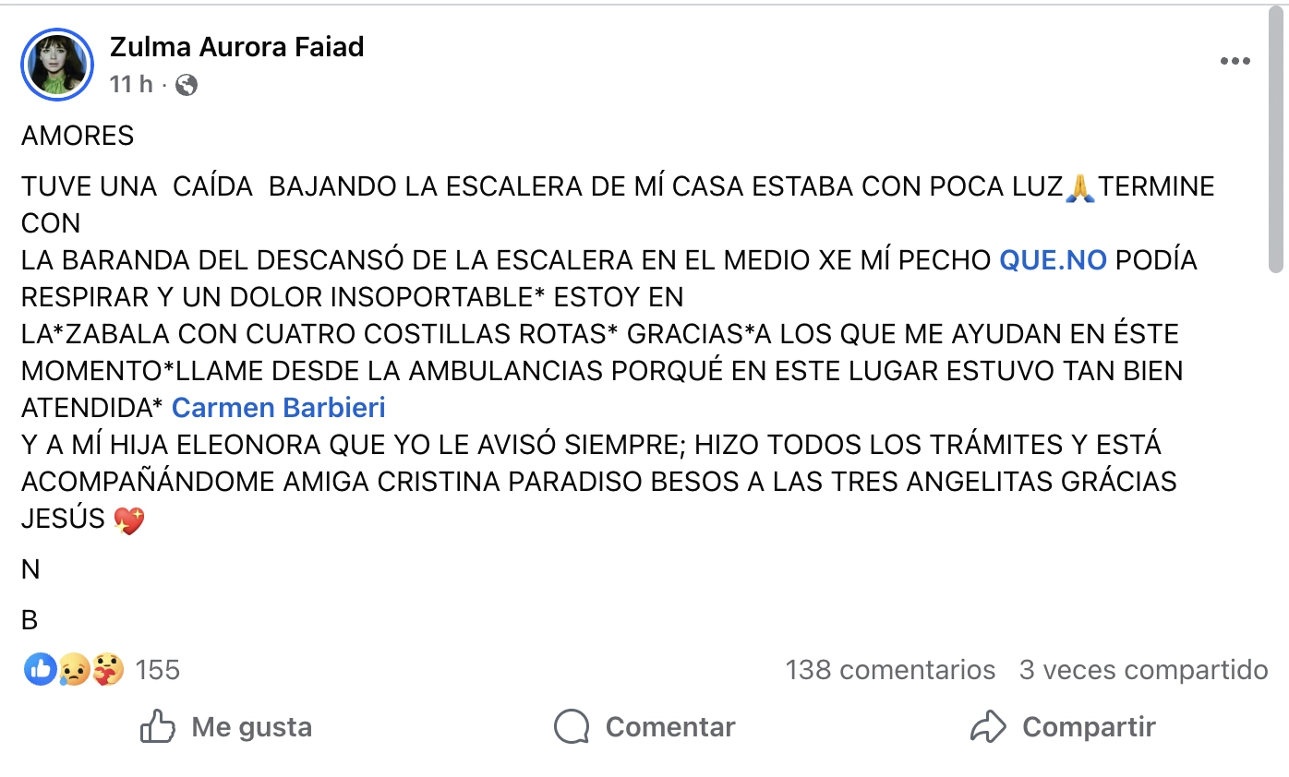Image resolution: width=1289 pixels, height=777 pixels.
Task: View the 155 reactions list
Action: [158, 670]
